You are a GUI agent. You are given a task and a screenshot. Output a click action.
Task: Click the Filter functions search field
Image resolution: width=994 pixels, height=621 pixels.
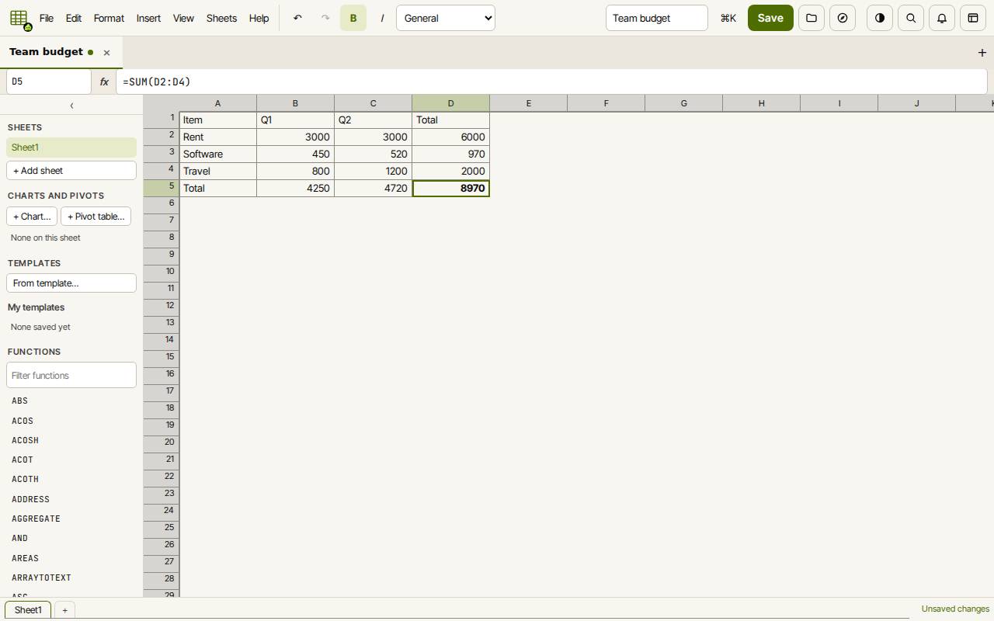71,376
